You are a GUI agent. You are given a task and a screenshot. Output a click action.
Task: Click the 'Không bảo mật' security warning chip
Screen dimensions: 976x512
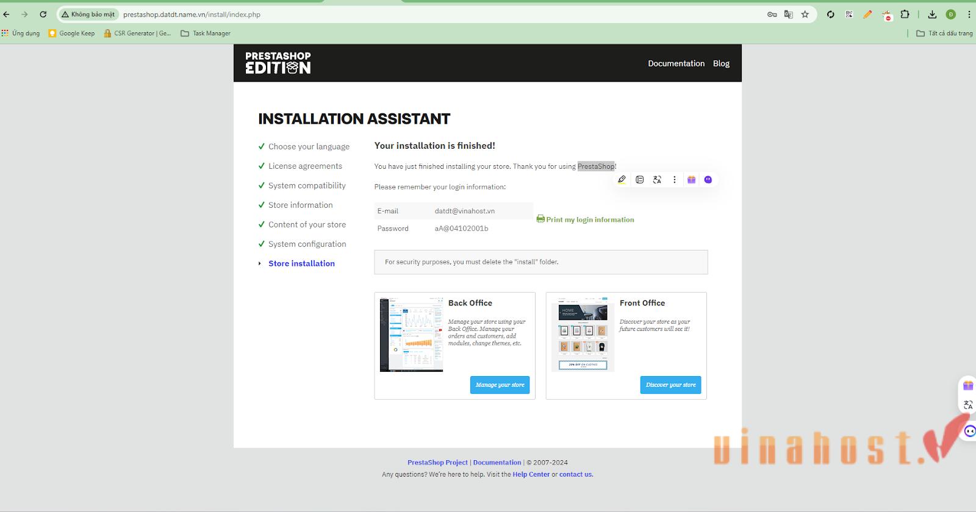click(88, 14)
